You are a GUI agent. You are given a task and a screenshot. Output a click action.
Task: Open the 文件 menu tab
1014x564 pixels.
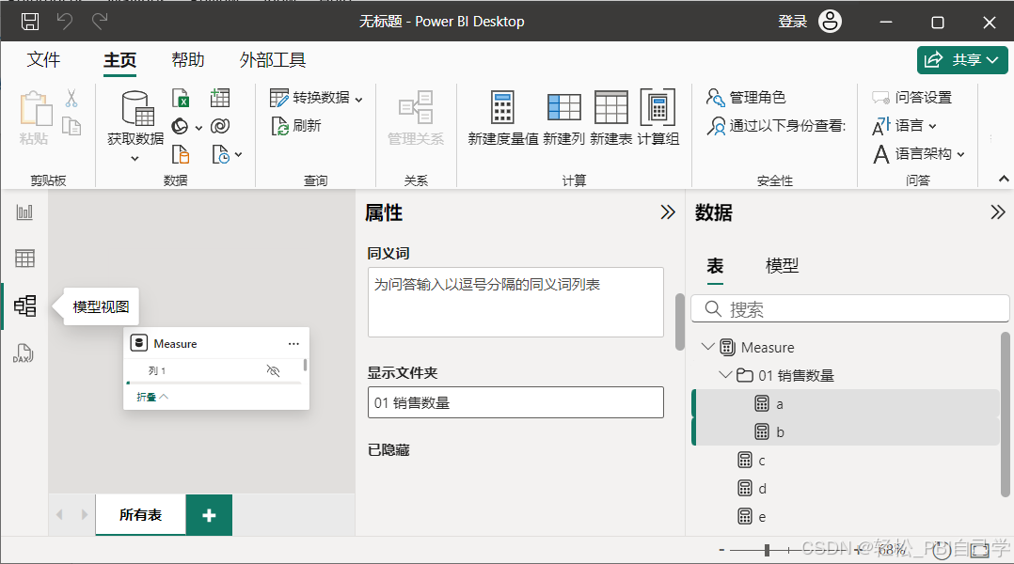[x=43, y=60]
